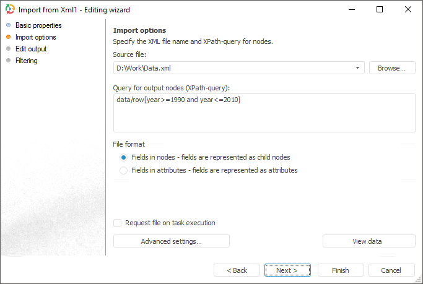Image resolution: width=423 pixels, height=284 pixels.
Task: Close the Editing wizard window
Action: [408, 10]
